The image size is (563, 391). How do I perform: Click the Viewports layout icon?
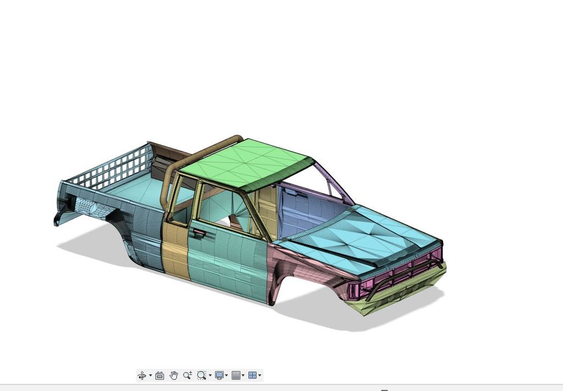click(x=252, y=375)
